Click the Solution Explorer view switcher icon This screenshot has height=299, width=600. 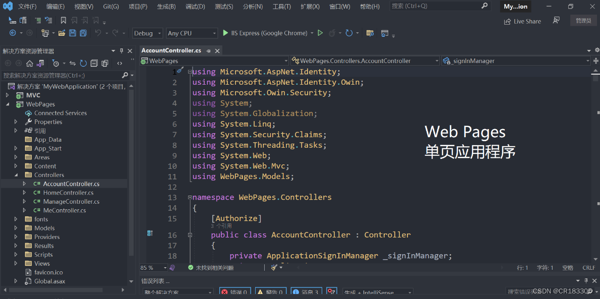tap(40, 63)
